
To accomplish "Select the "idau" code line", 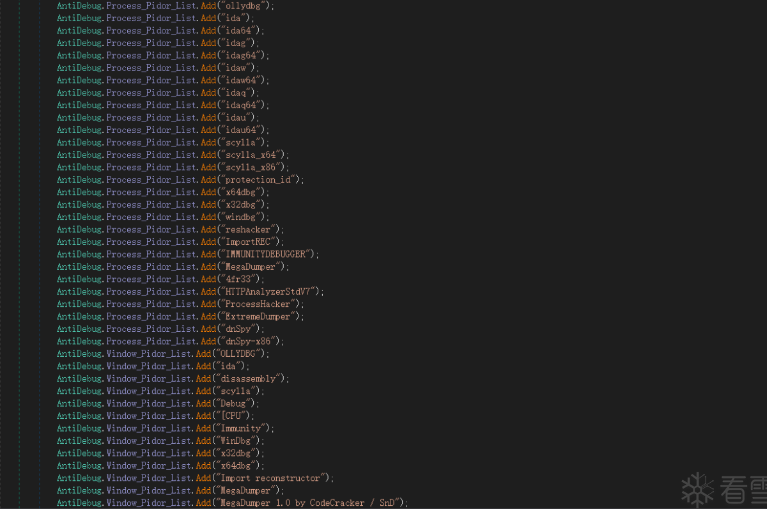I will [159, 118].
